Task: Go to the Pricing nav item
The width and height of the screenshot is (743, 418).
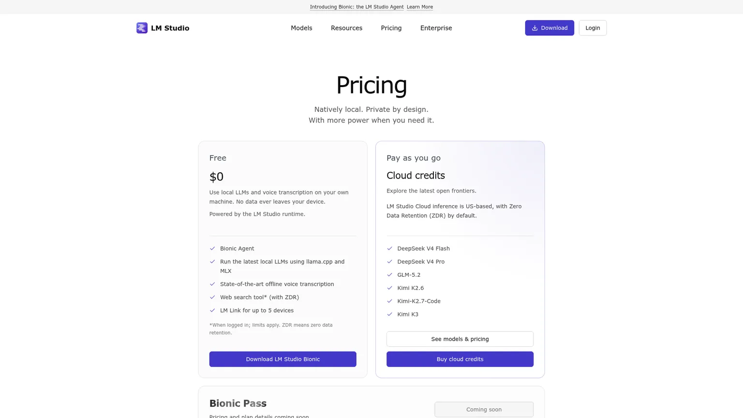Action: 391,28
